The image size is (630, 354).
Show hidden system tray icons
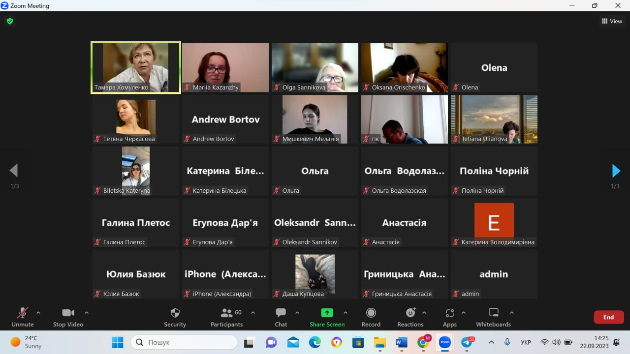click(x=491, y=342)
